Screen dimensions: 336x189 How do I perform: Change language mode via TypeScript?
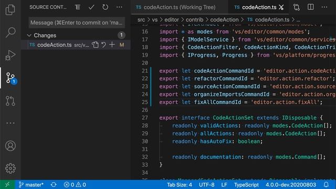[246, 184]
